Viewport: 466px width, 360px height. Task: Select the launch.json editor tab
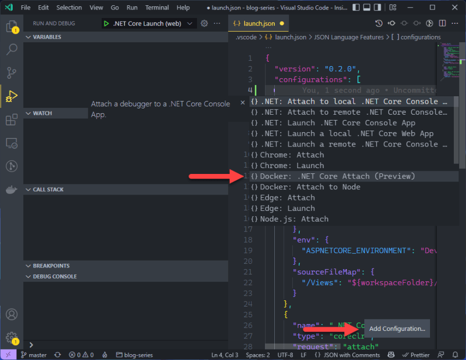click(x=258, y=23)
